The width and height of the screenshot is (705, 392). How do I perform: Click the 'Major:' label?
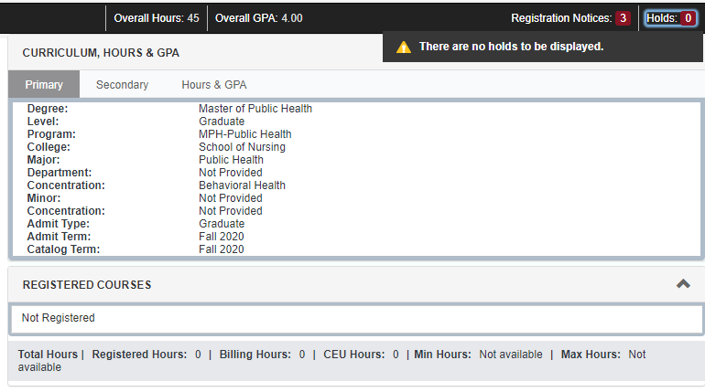tap(43, 160)
